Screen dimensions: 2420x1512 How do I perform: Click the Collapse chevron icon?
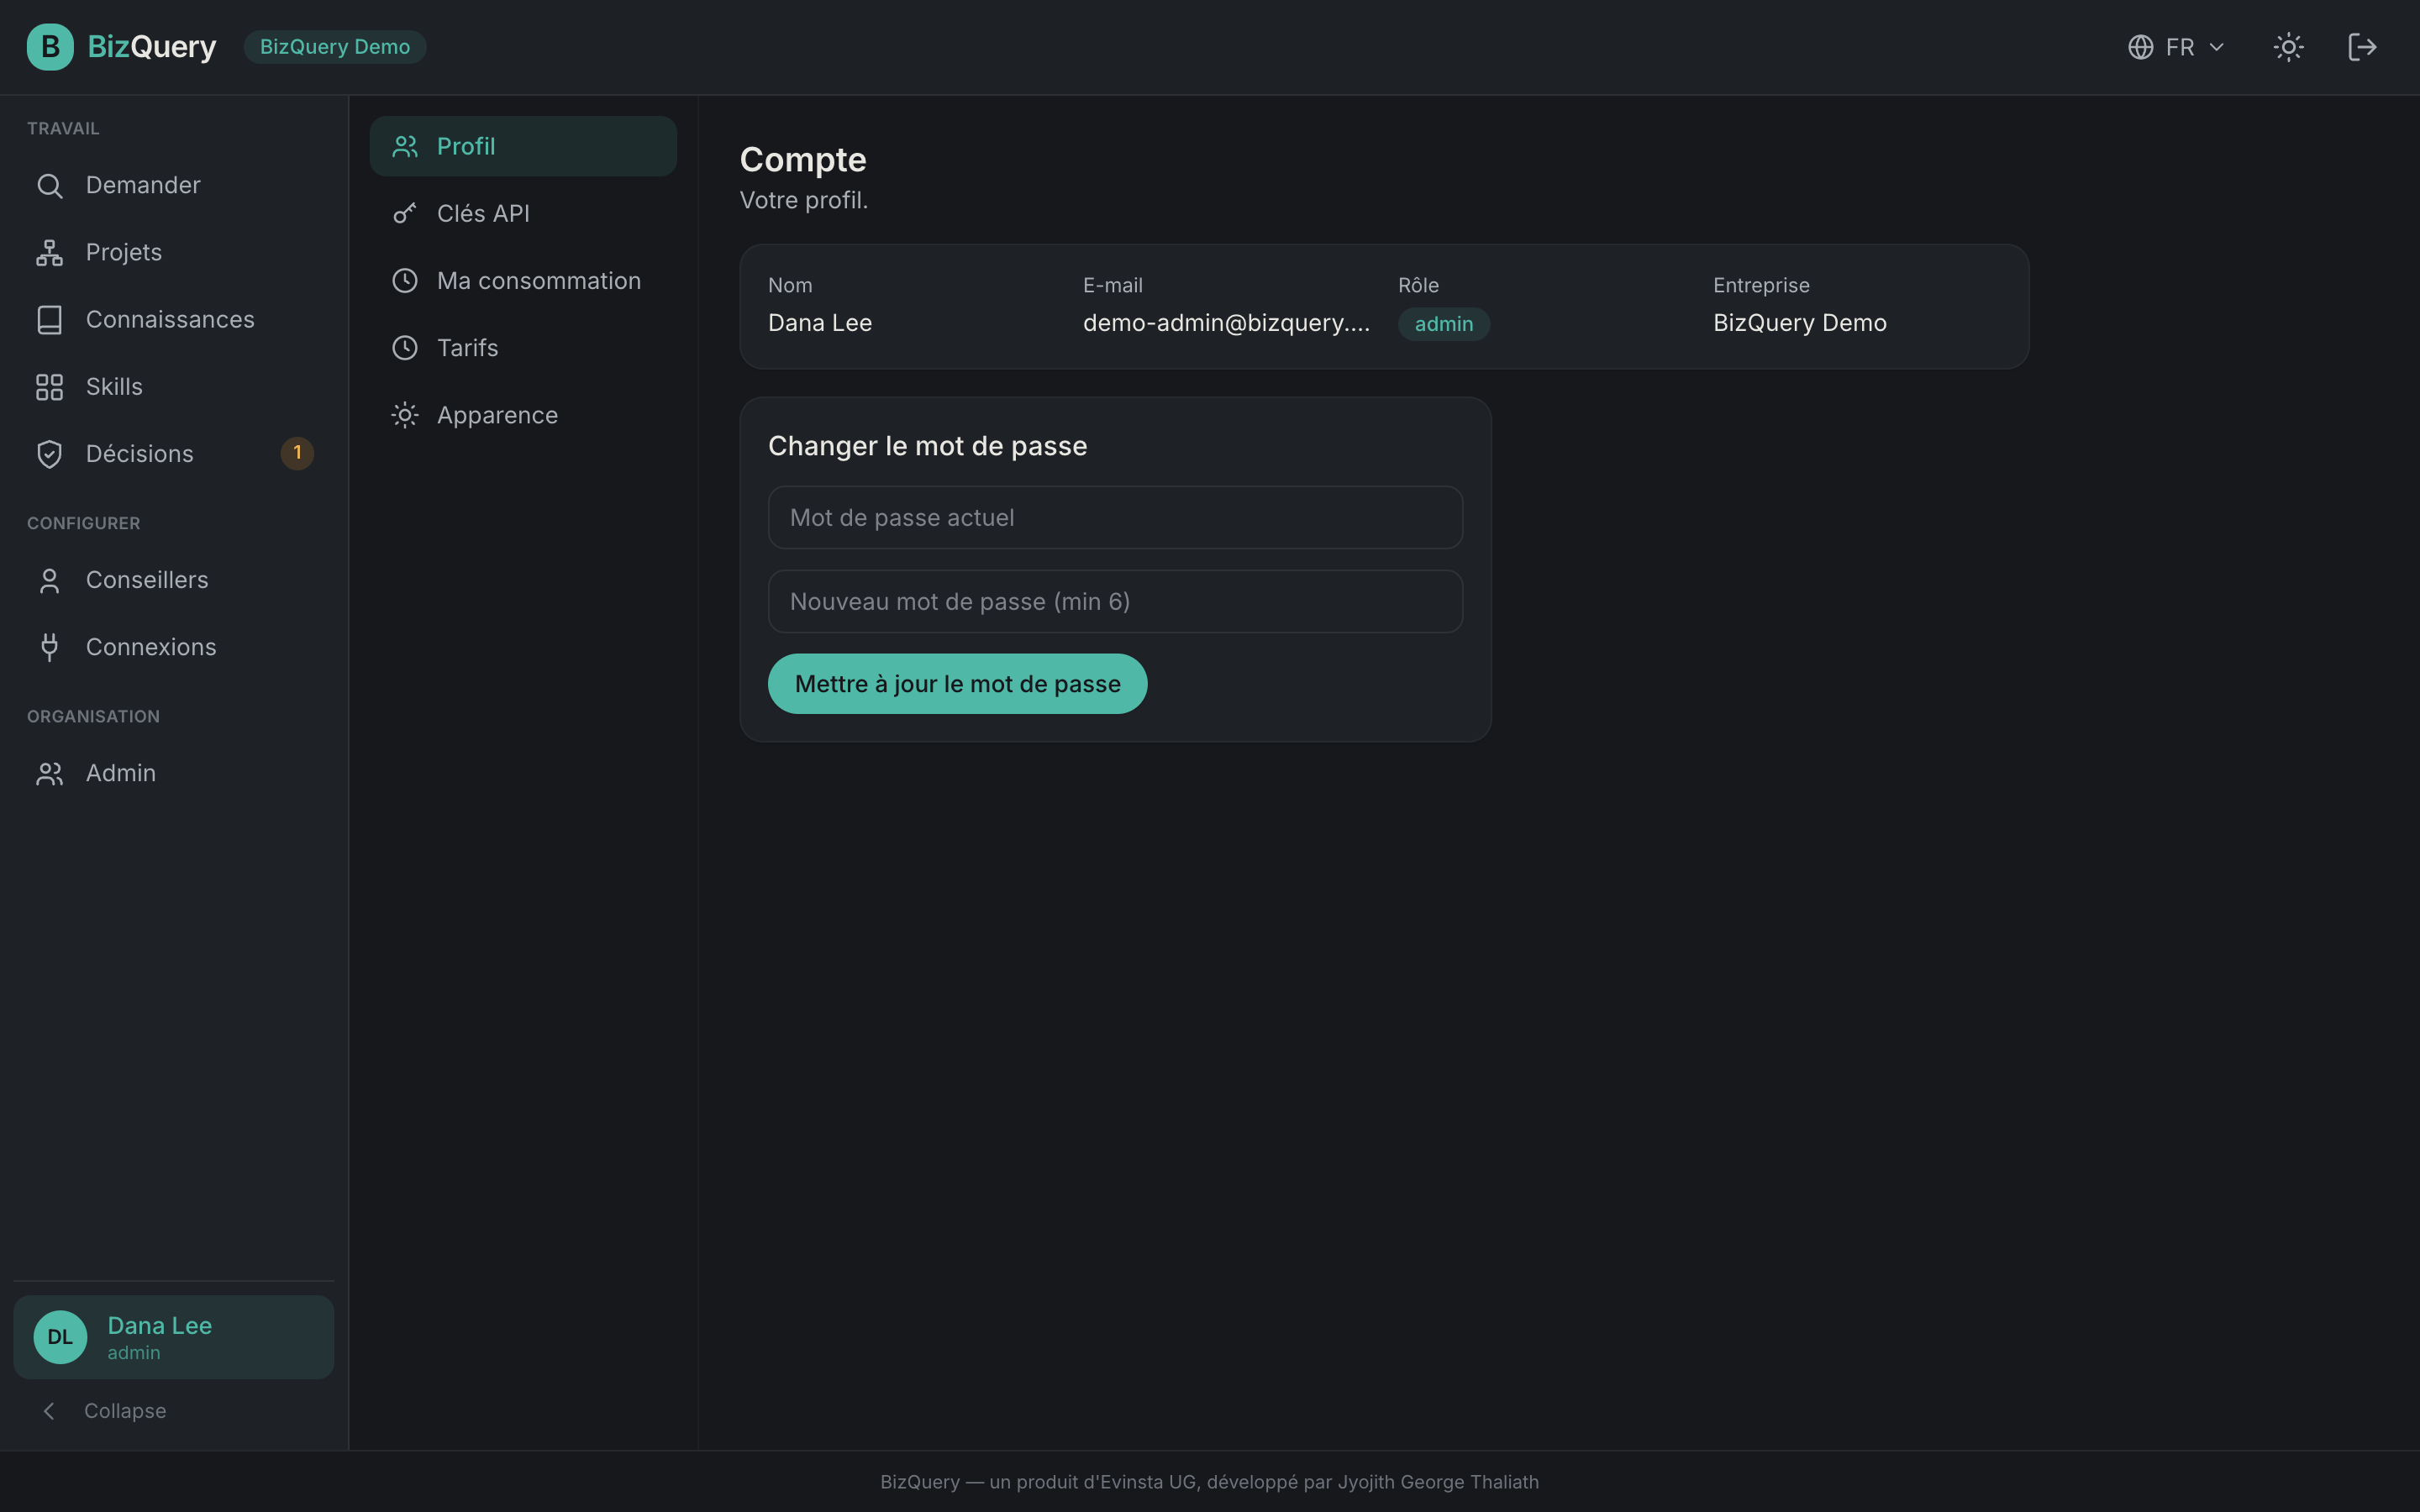coord(49,1411)
